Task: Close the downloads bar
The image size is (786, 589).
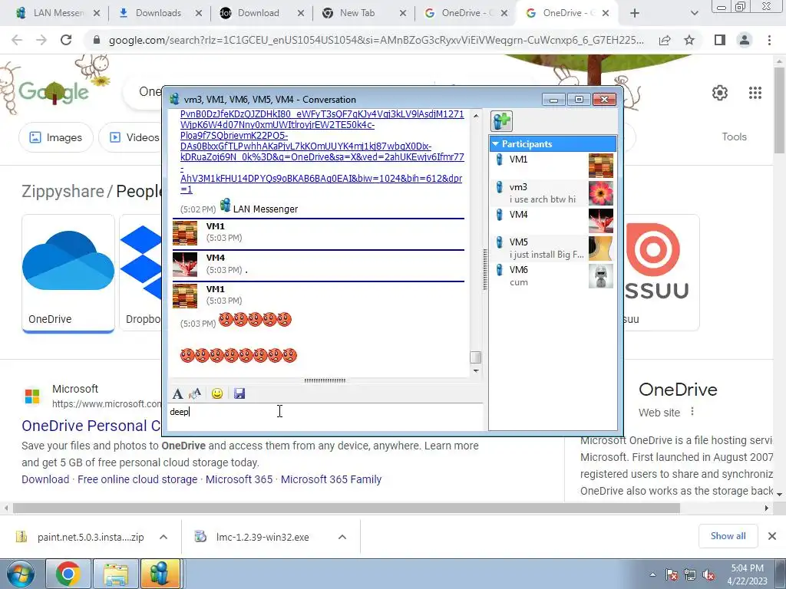Action: point(772,536)
